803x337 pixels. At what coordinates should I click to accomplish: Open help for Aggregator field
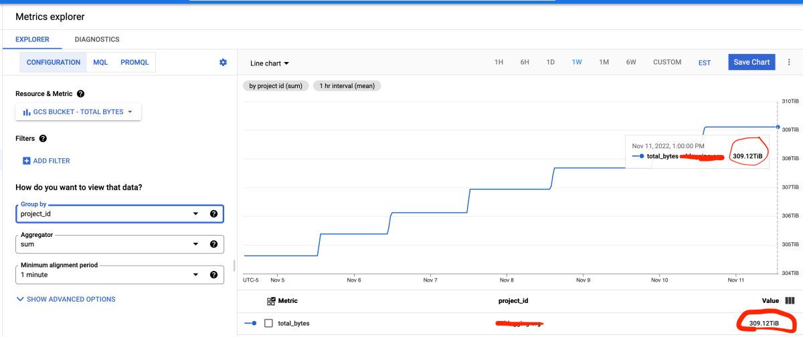click(213, 244)
